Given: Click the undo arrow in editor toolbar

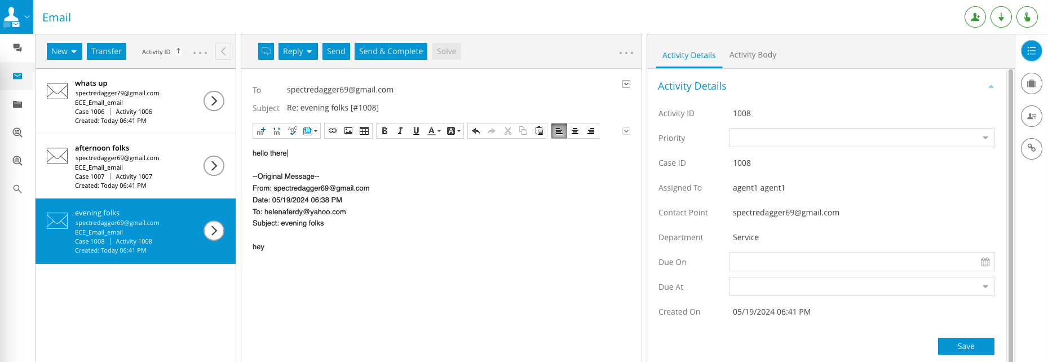Looking at the screenshot, I should pyautogui.click(x=476, y=131).
